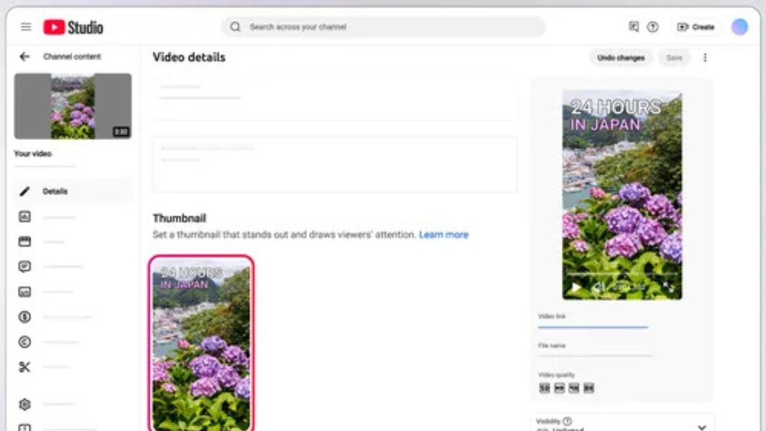
Task: Open the Clips scissors sidebar icon
Action: pyautogui.click(x=25, y=367)
